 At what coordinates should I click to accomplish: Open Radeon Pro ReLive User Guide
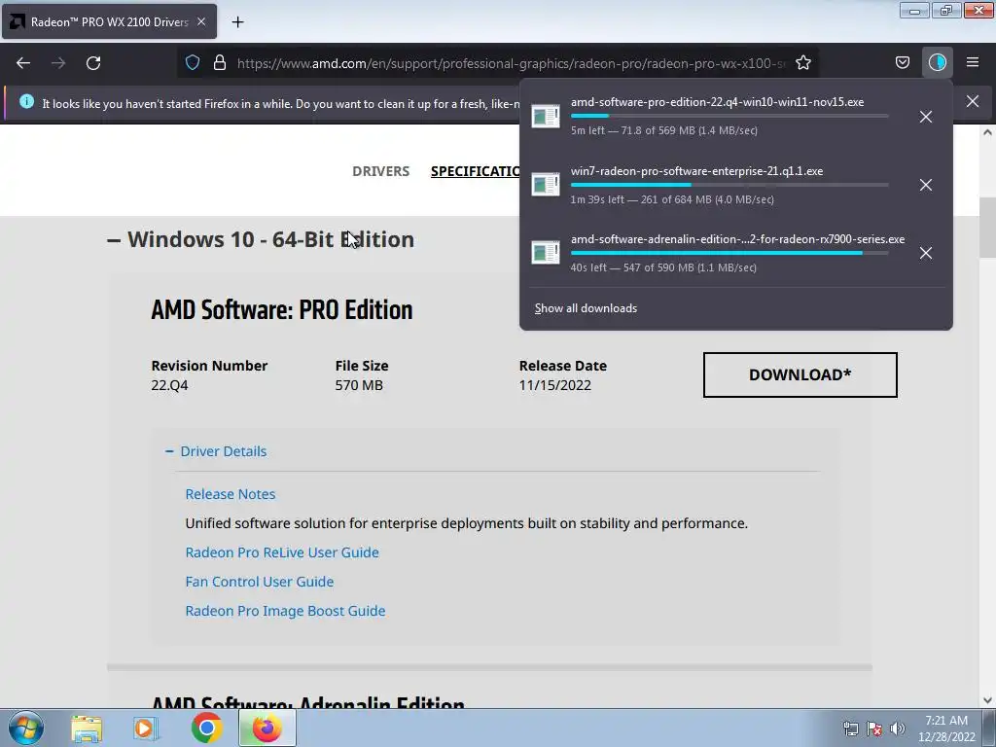click(282, 552)
